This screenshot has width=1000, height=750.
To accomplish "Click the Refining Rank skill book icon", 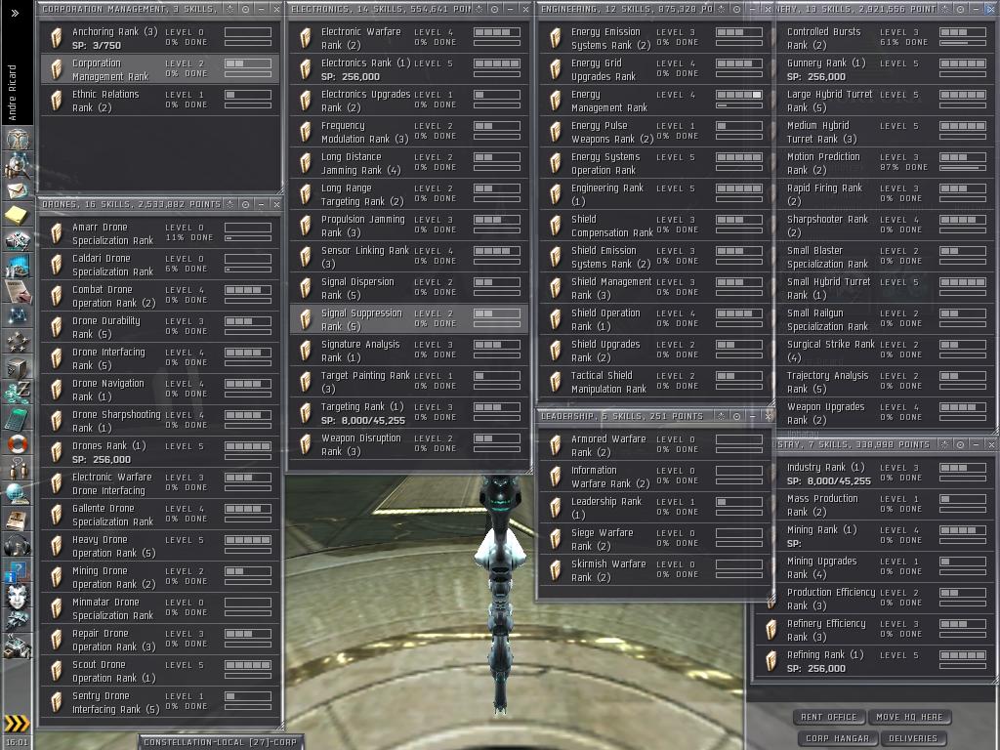I will (x=771, y=661).
